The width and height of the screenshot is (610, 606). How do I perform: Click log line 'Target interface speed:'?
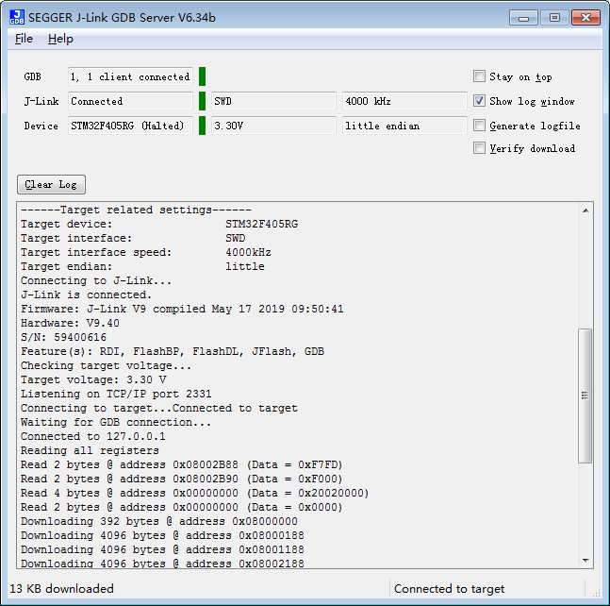click(x=146, y=252)
